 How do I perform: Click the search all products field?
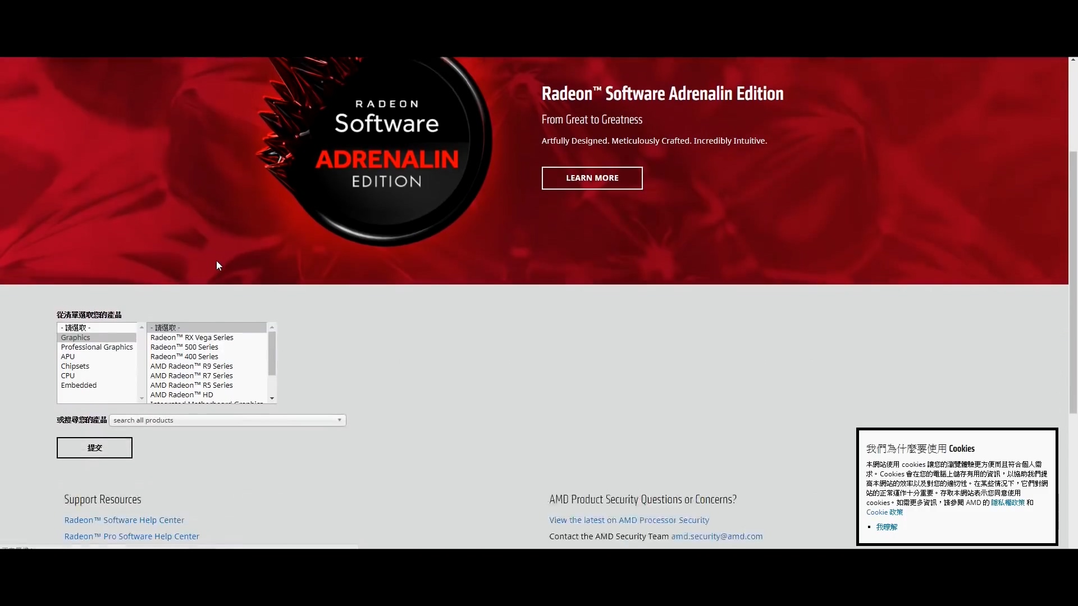pyautogui.click(x=222, y=420)
